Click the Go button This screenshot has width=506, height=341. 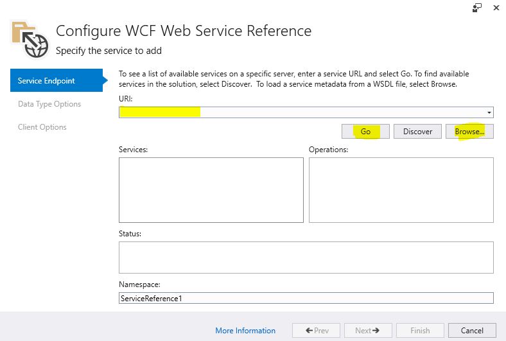point(365,132)
